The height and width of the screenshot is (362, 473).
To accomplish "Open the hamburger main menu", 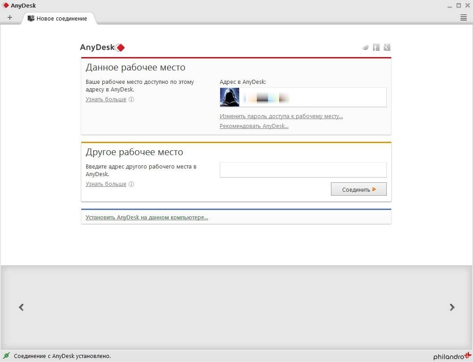I will (464, 17).
